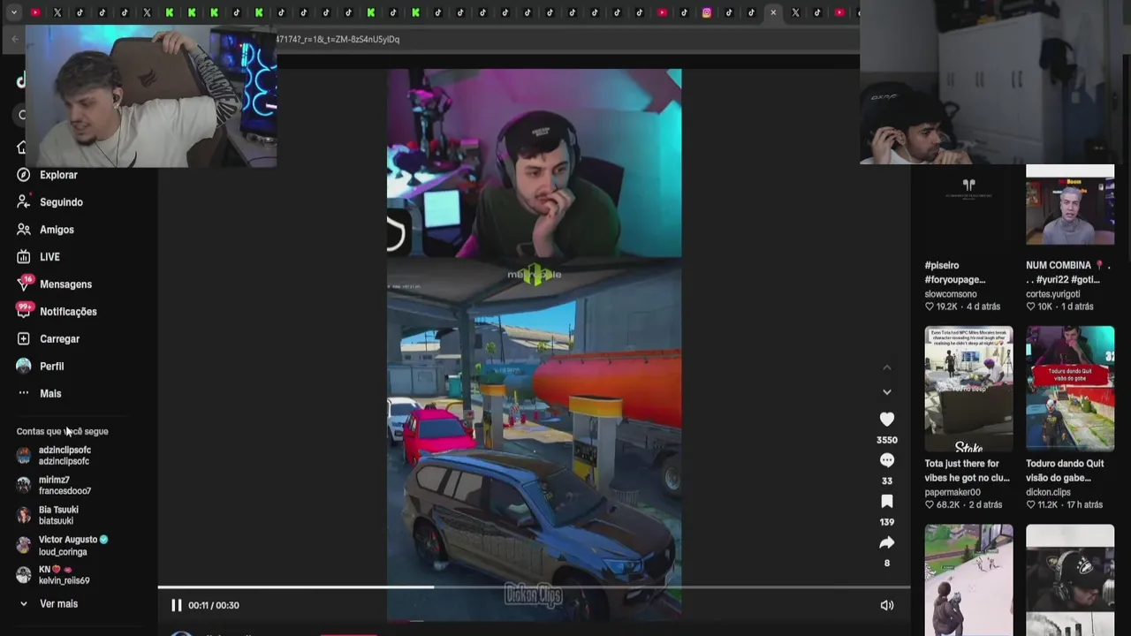The height and width of the screenshot is (636, 1131).
Task: Open the browser tab list dropdown arrow
Action: (x=13, y=12)
